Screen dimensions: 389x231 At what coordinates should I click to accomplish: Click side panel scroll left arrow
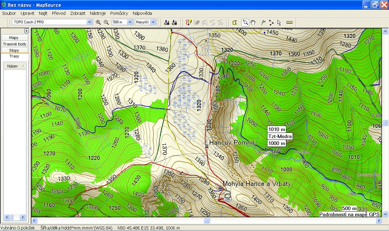tap(7, 217)
